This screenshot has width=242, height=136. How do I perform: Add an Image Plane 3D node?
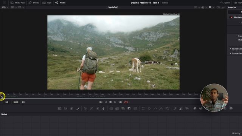pos(195,108)
